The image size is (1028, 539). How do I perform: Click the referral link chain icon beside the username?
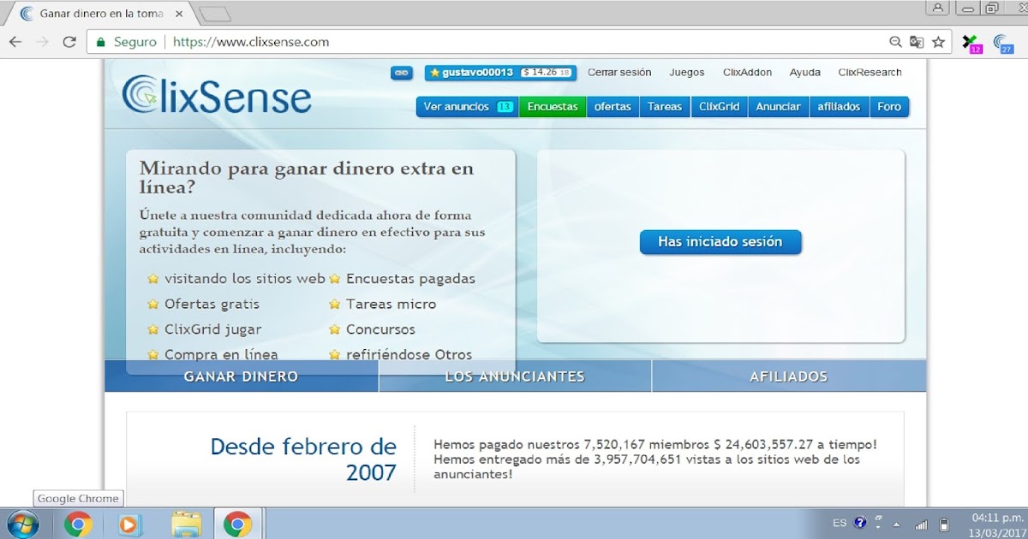pyautogui.click(x=401, y=73)
